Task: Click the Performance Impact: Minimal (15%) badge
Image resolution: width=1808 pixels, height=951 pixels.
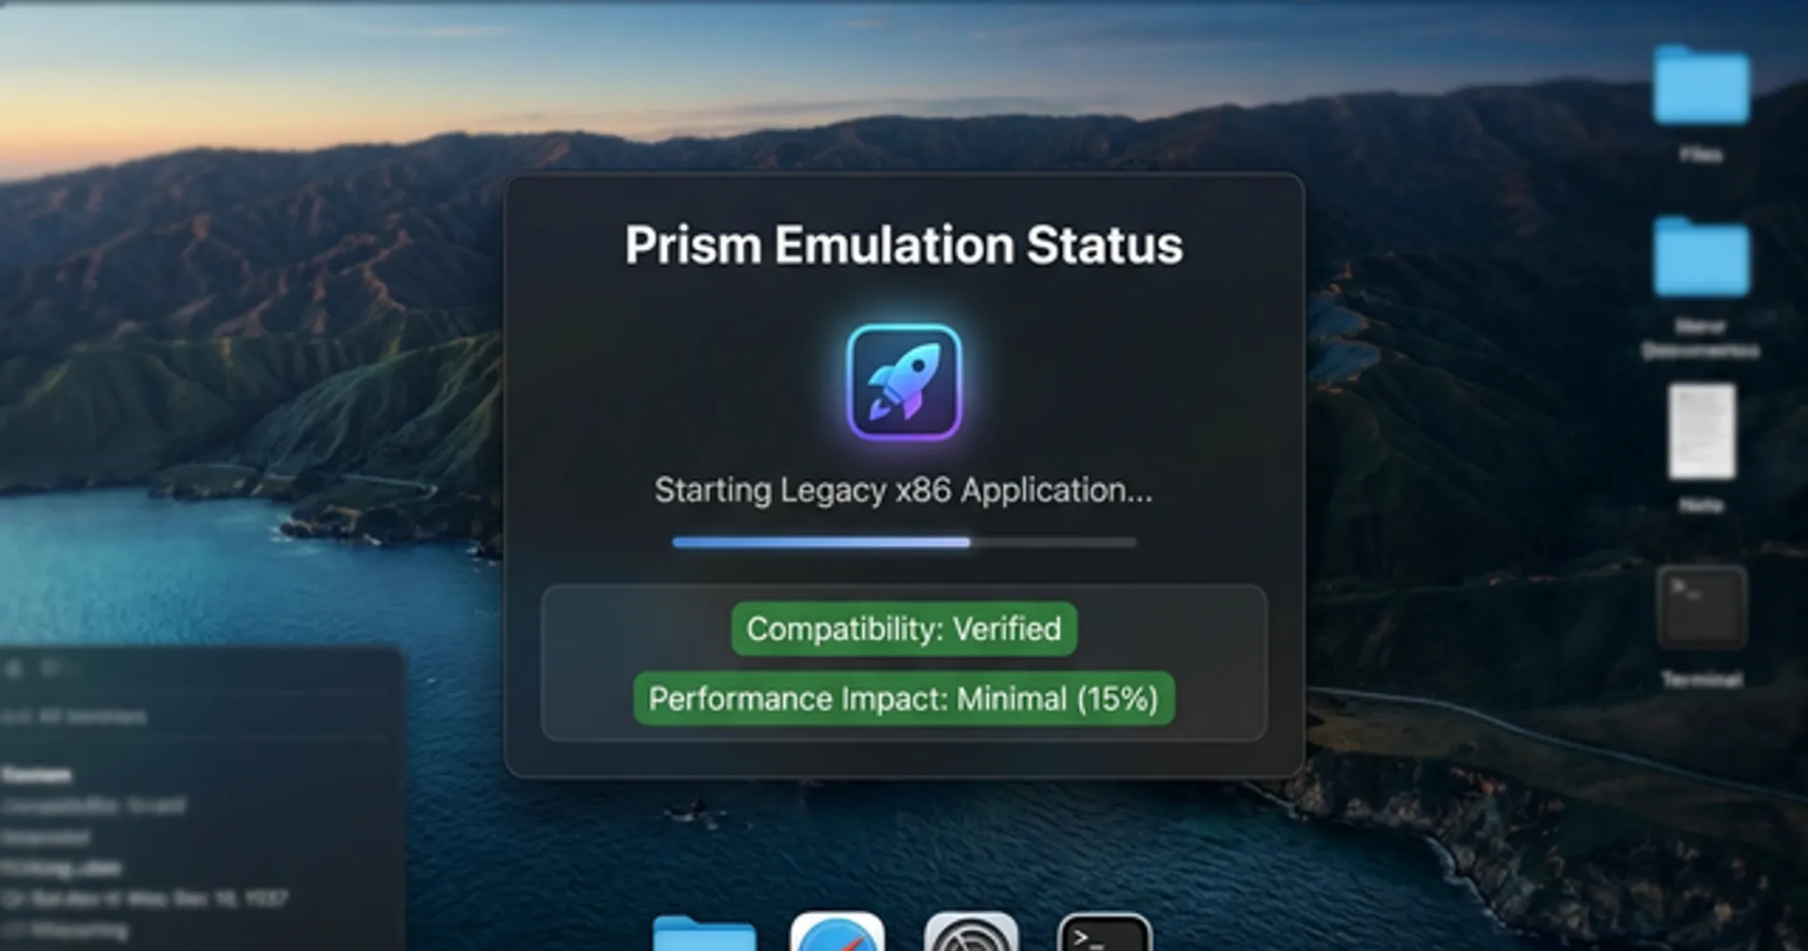Action: (904, 699)
